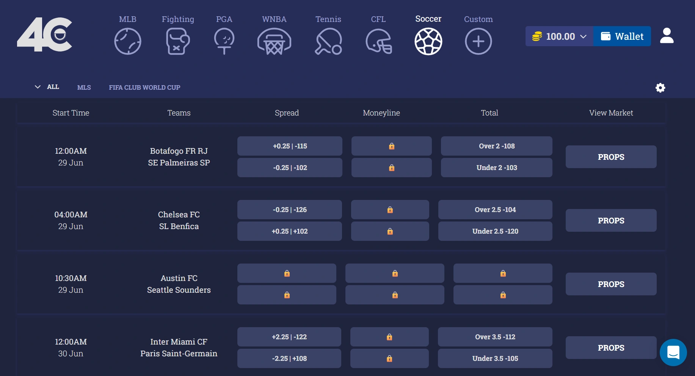Image resolution: width=695 pixels, height=376 pixels.
Task: Select Over 2.5 -104 total
Action: click(495, 210)
